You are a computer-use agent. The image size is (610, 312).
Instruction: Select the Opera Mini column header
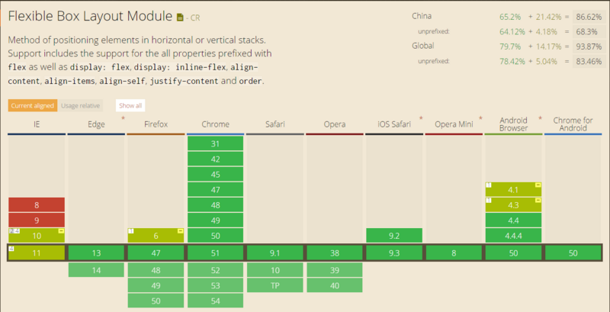click(x=454, y=124)
